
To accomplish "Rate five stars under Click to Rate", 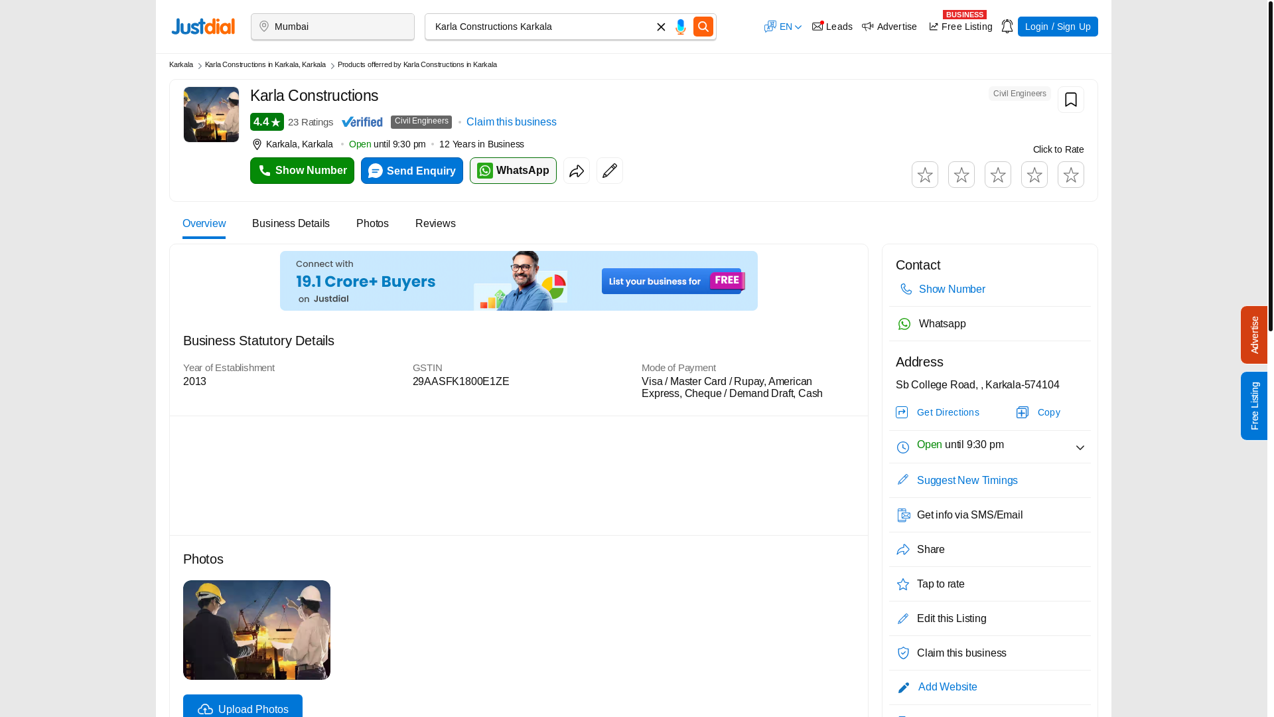I will pyautogui.click(x=1071, y=175).
